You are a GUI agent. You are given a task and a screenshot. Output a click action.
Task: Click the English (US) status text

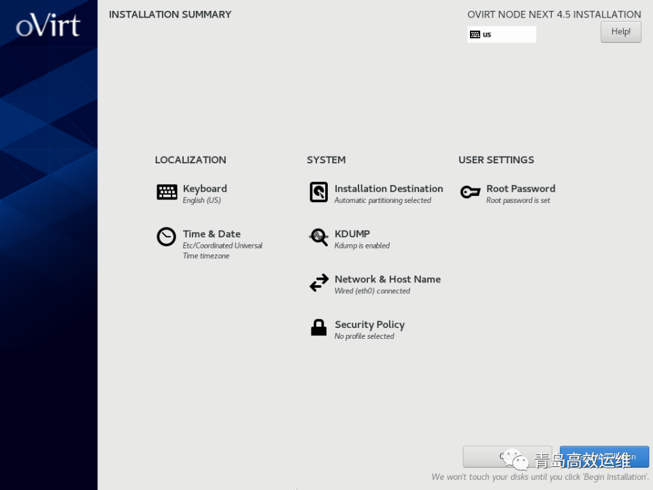coord(201,200)
